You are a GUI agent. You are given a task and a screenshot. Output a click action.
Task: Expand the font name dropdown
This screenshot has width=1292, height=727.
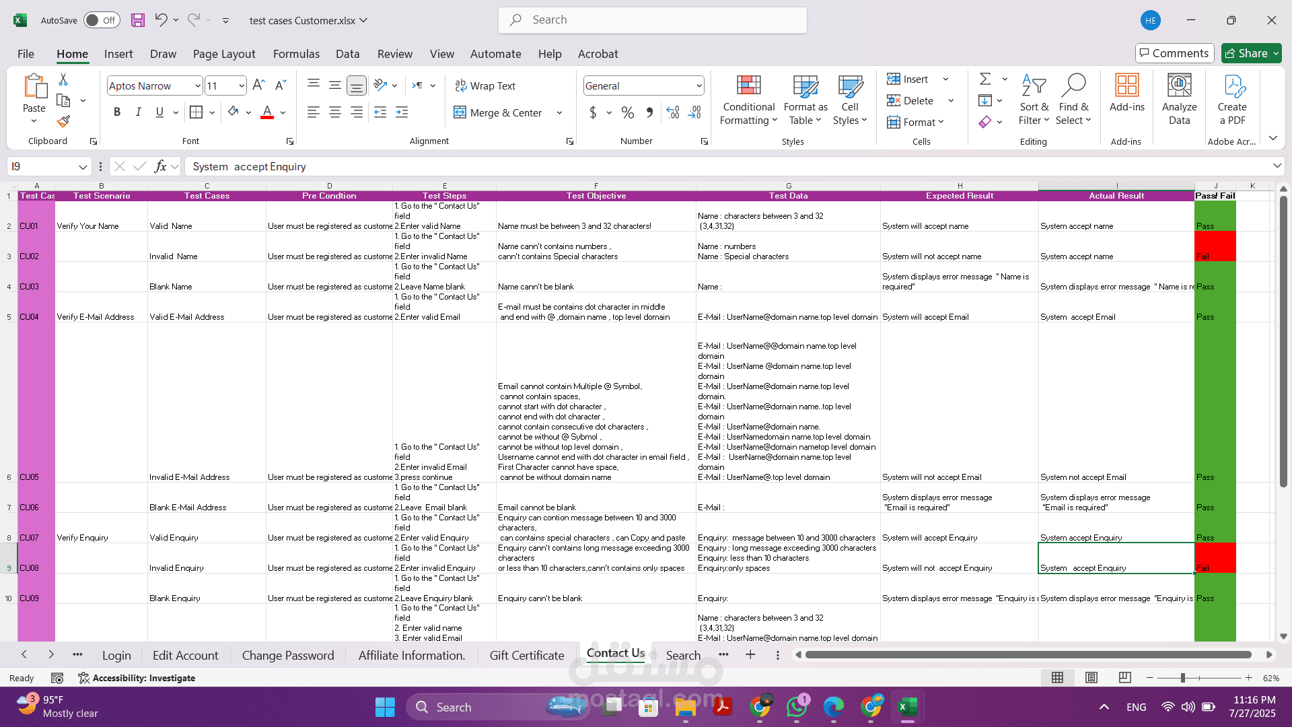click(x=197, y=85)
